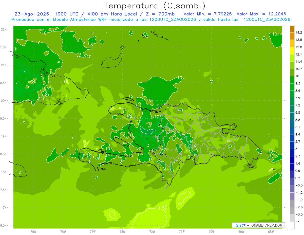Click the '8.6' colorbar value
Screen dimensions: 304x235
point(298,91)
